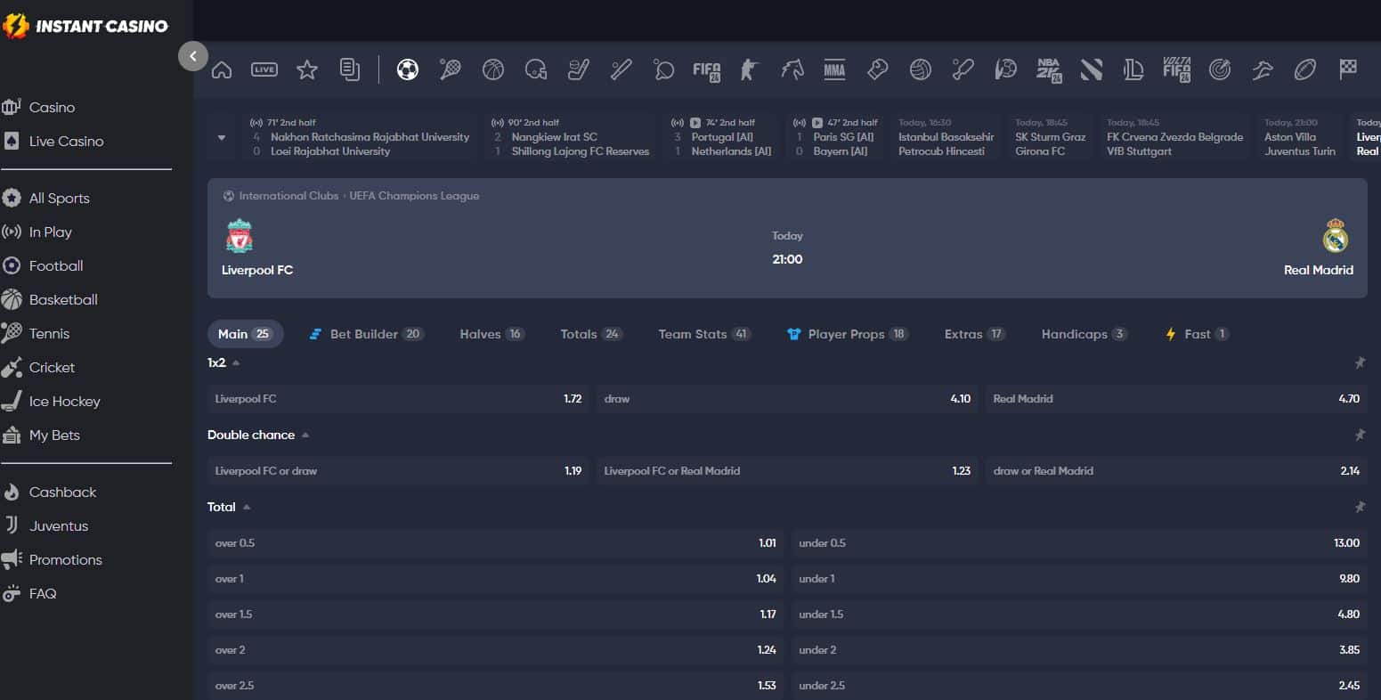This screenshot has width=1381, height=700.
Task: Expand the live events ticker dropdown arrow
Action: click(x=222, y=138)
